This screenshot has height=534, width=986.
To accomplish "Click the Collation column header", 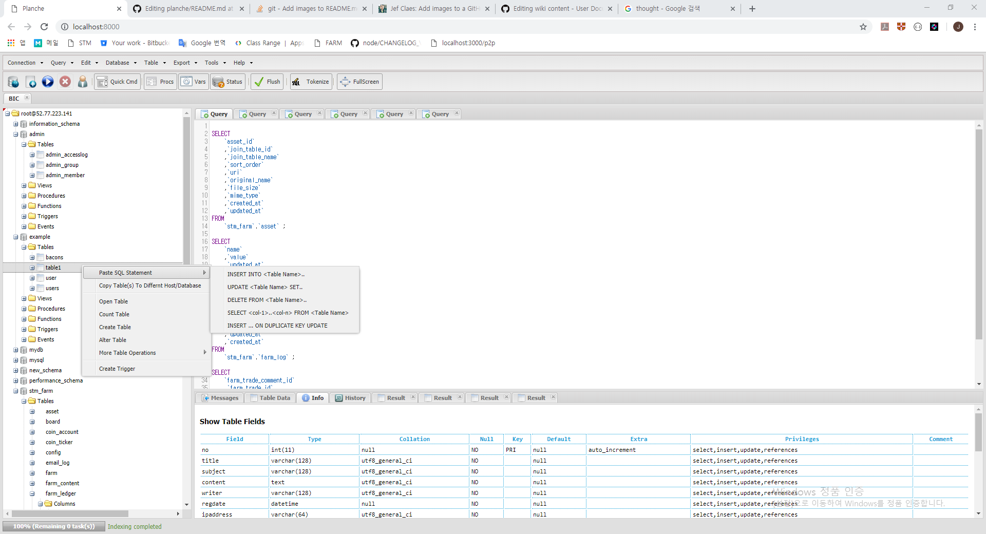I will coord(414,439).
